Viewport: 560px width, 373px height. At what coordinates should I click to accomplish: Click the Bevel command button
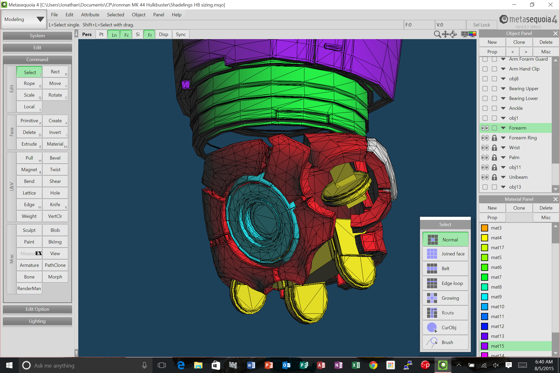pyautogui.click(x=55, y=158)
